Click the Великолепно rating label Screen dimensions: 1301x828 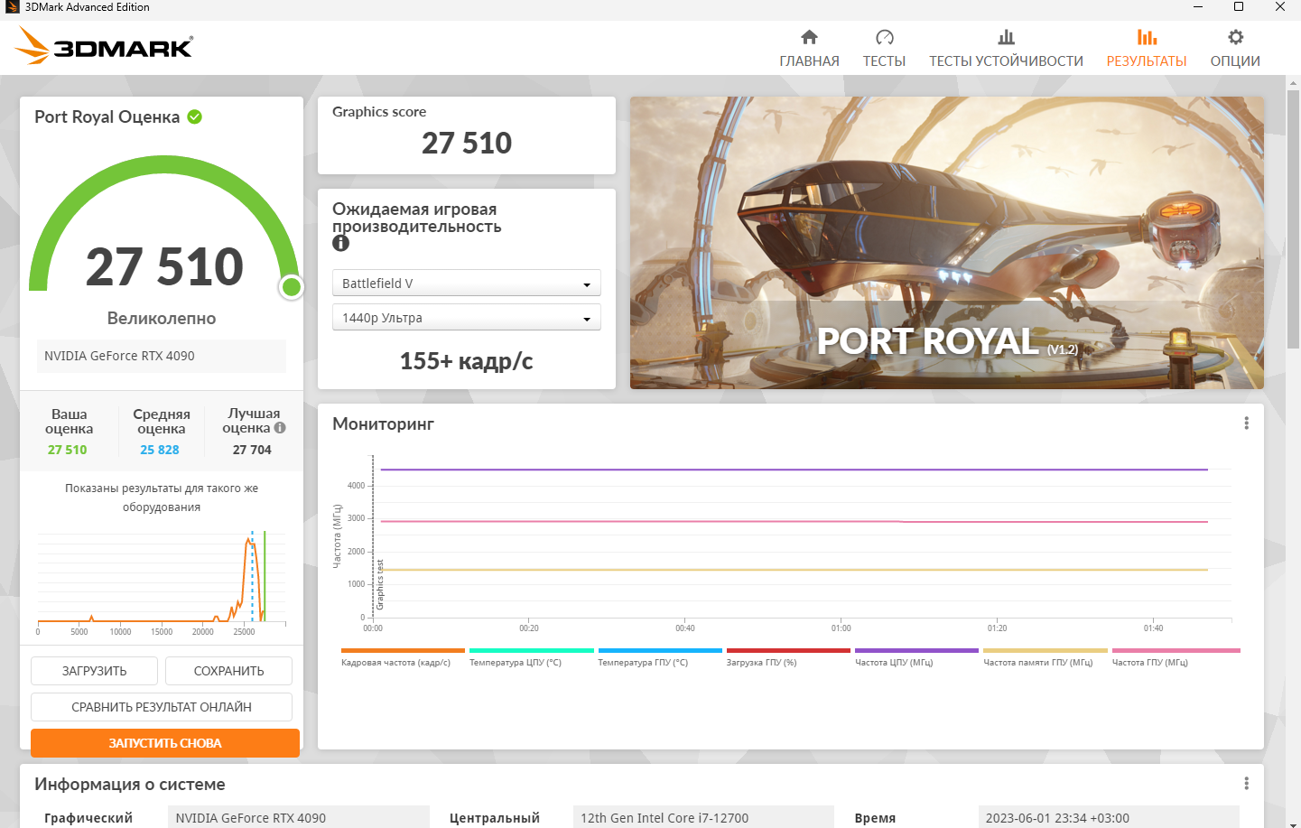click(162, 318)
